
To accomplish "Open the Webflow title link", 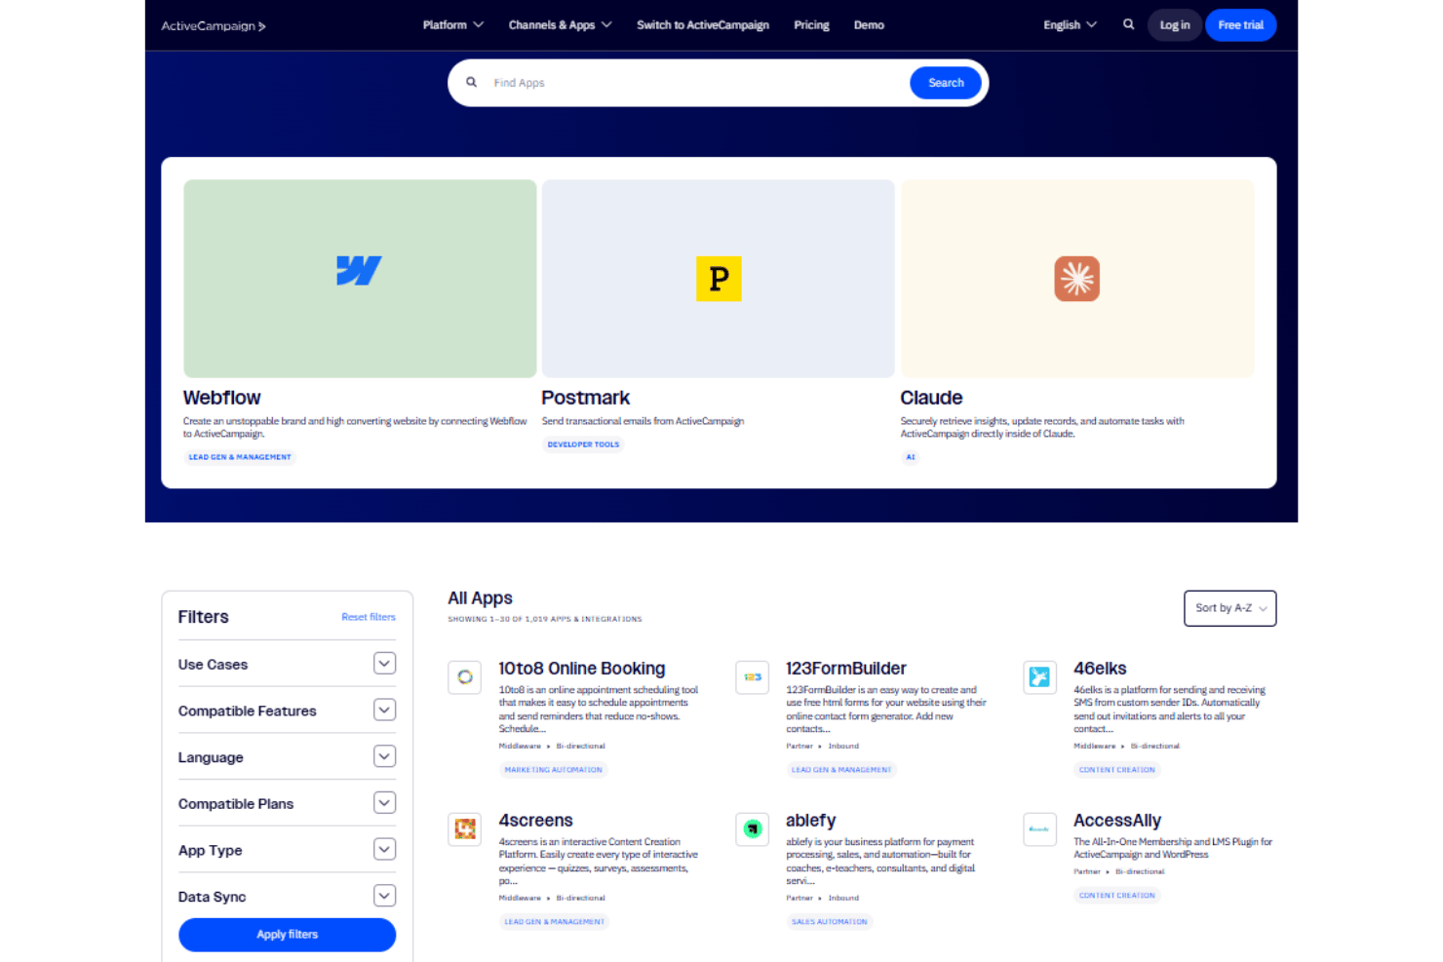I will (221, 398).
